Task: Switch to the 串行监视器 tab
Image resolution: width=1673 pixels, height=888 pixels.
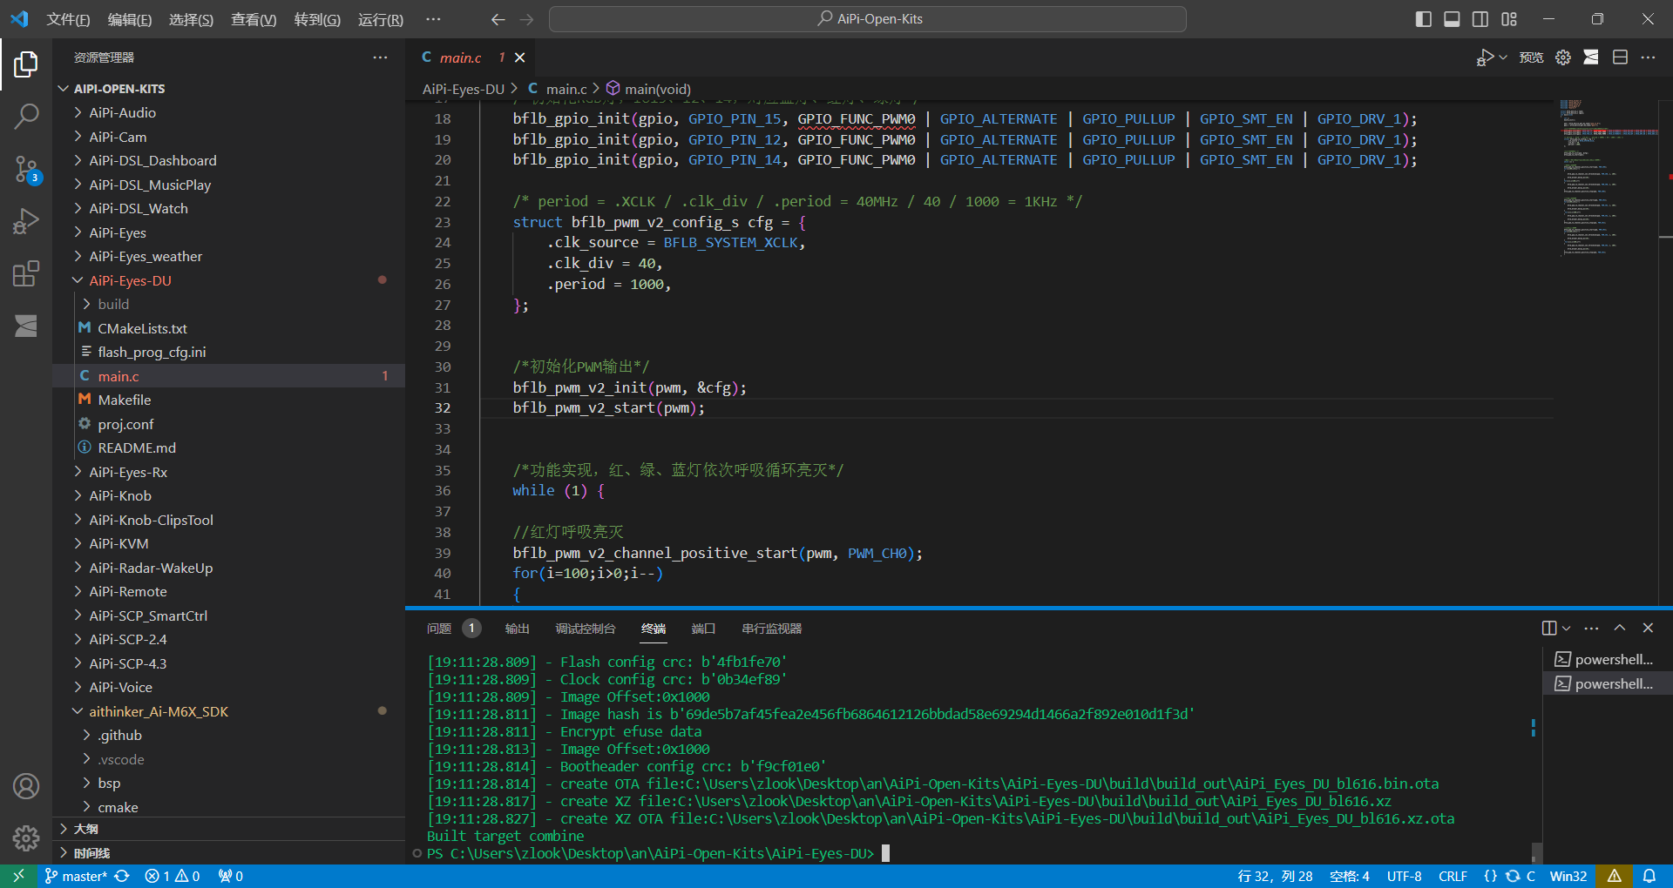Action: pos(772,629)
